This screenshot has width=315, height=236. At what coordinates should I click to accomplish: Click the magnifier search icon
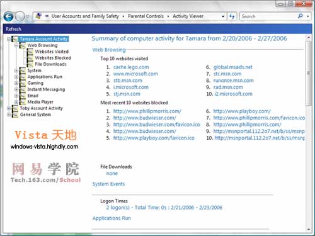pyautogui.click(x=301, y=16)
